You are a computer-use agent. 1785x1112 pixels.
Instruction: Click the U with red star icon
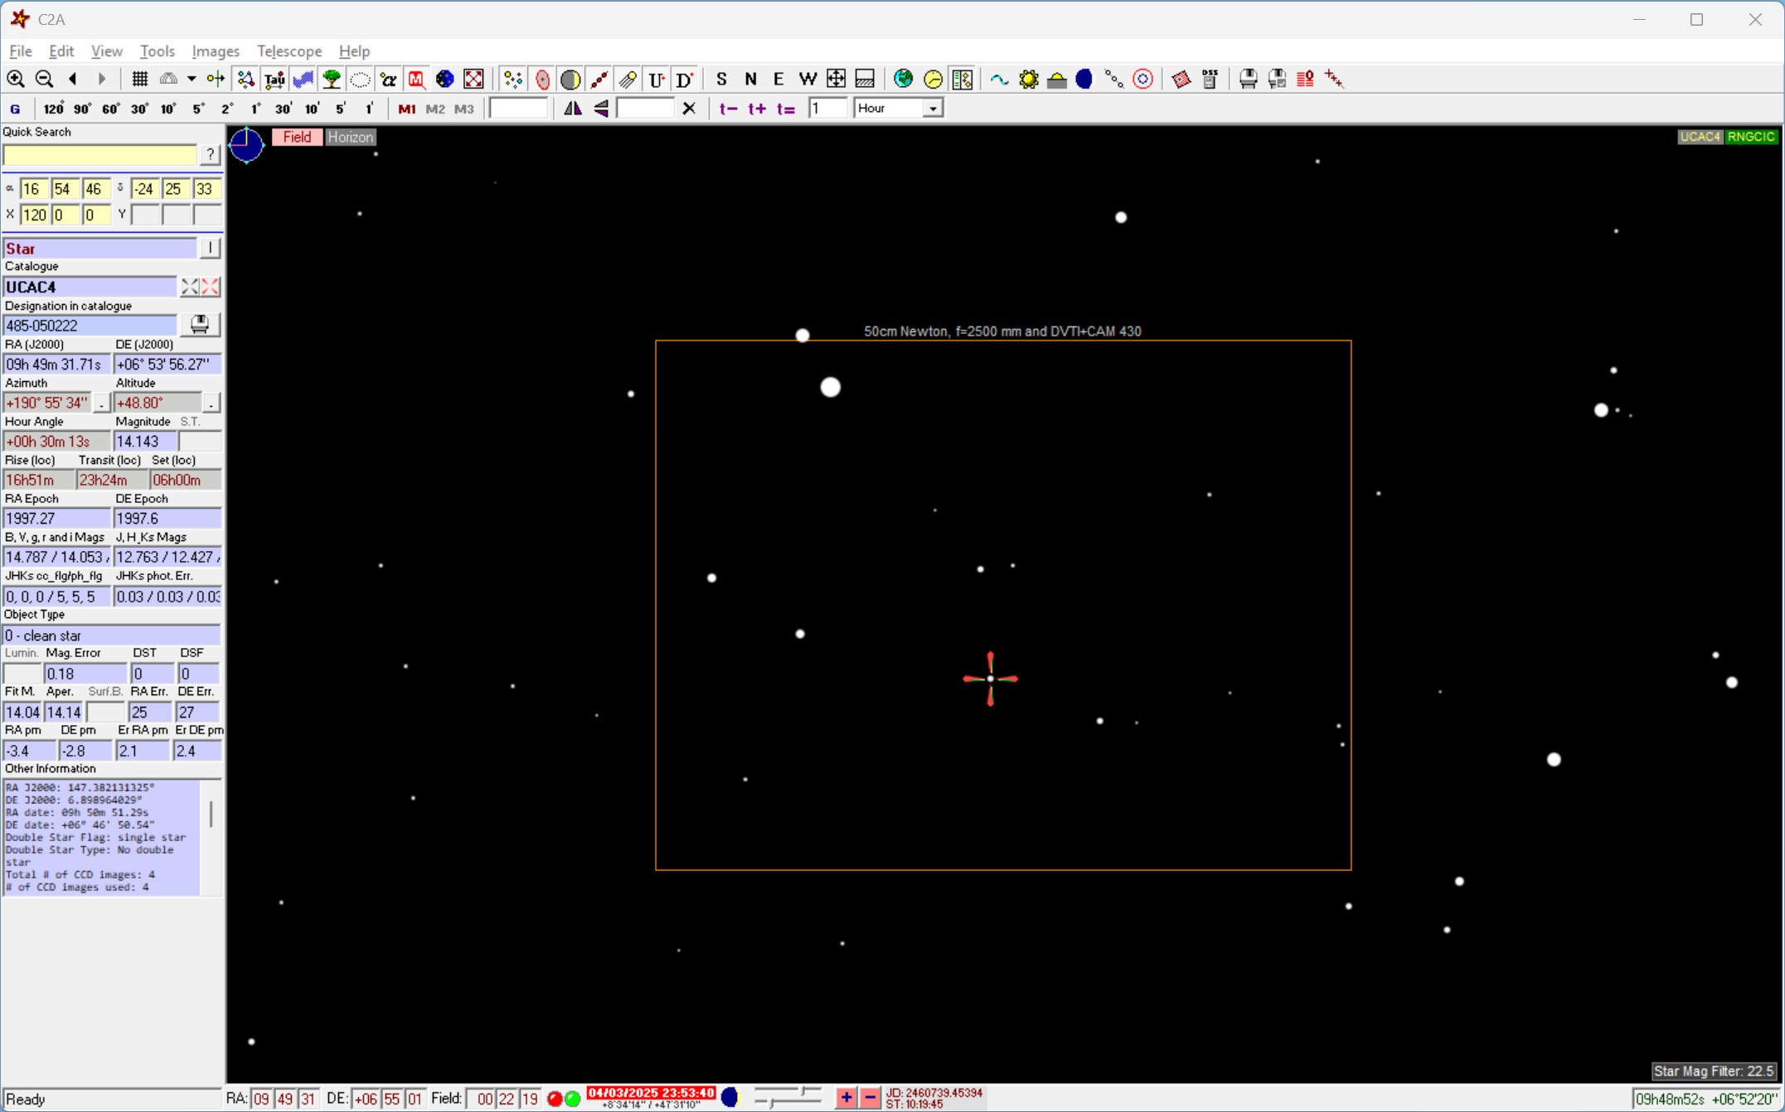point(657,79)
